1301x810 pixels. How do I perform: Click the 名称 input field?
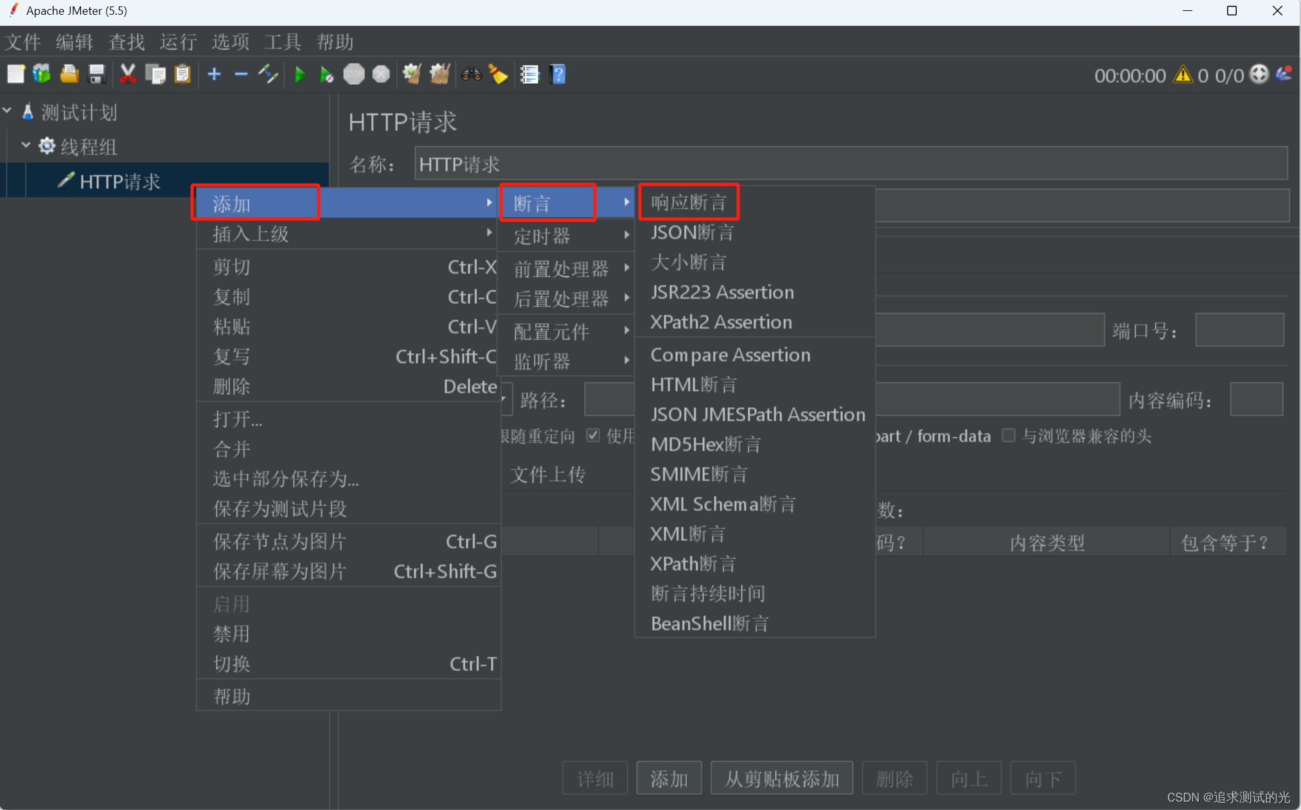pos(851,164)
